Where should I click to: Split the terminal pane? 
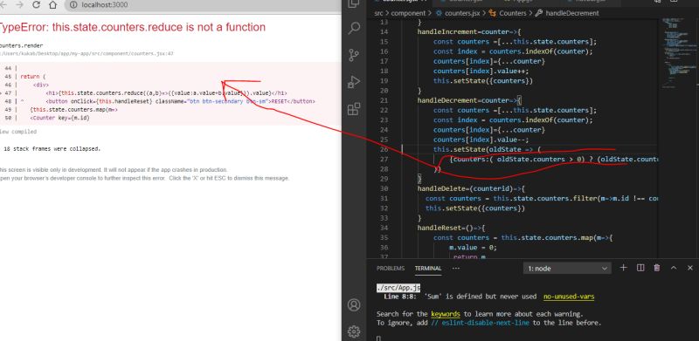tap(640, 268)
